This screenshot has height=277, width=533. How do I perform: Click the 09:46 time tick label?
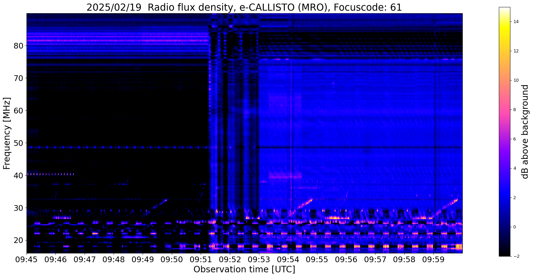(x=55, y=260)
